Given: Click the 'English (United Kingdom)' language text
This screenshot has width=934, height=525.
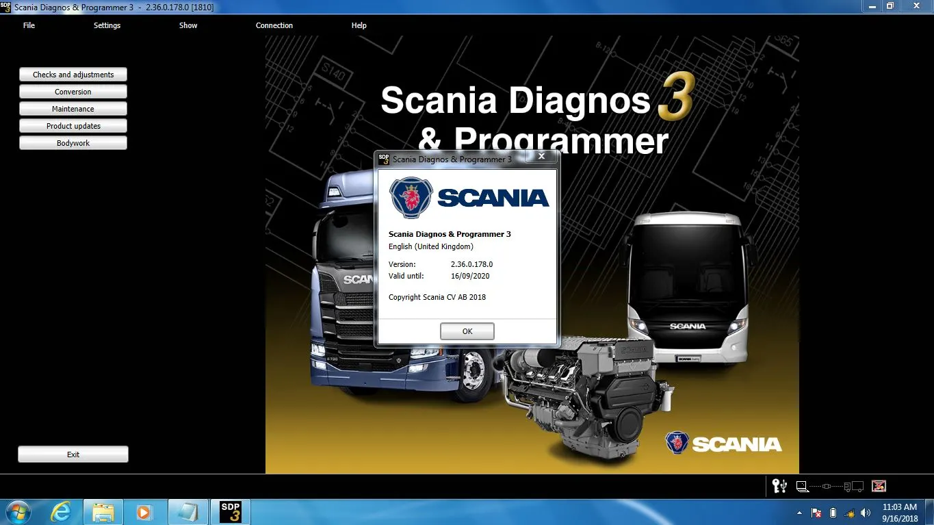Looking at the screenshot, I should coord(431,246).
